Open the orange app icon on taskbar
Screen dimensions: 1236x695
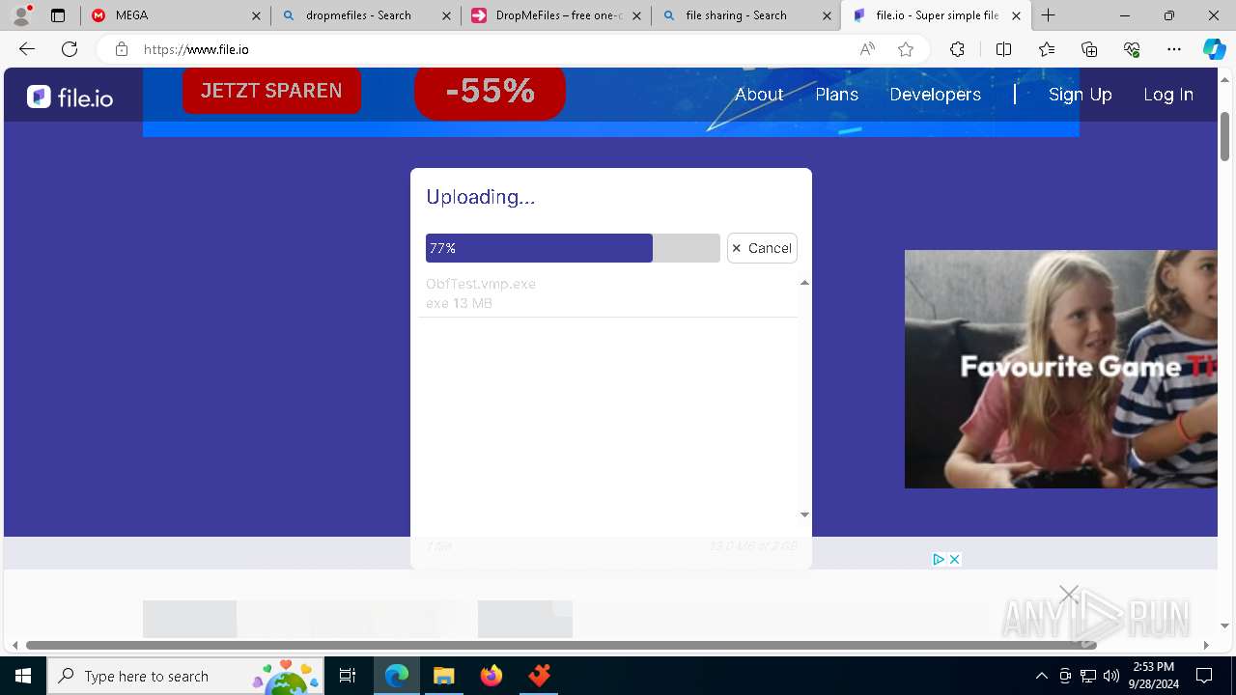tap(539, 676)
